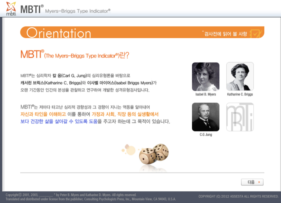Click the 'Isabel B. Myers' caption
Image resolution: width=281 pixels, height=203 pixels.
tap(206, 94)
